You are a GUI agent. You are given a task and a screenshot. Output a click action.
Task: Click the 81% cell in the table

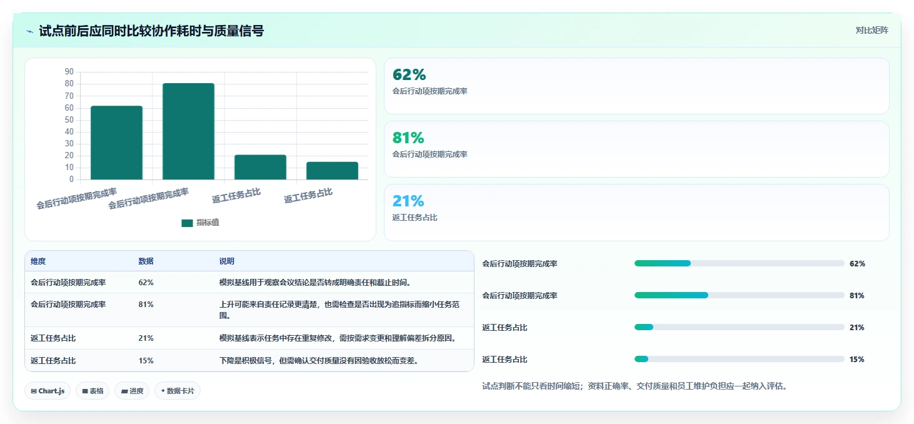[146, 305]
